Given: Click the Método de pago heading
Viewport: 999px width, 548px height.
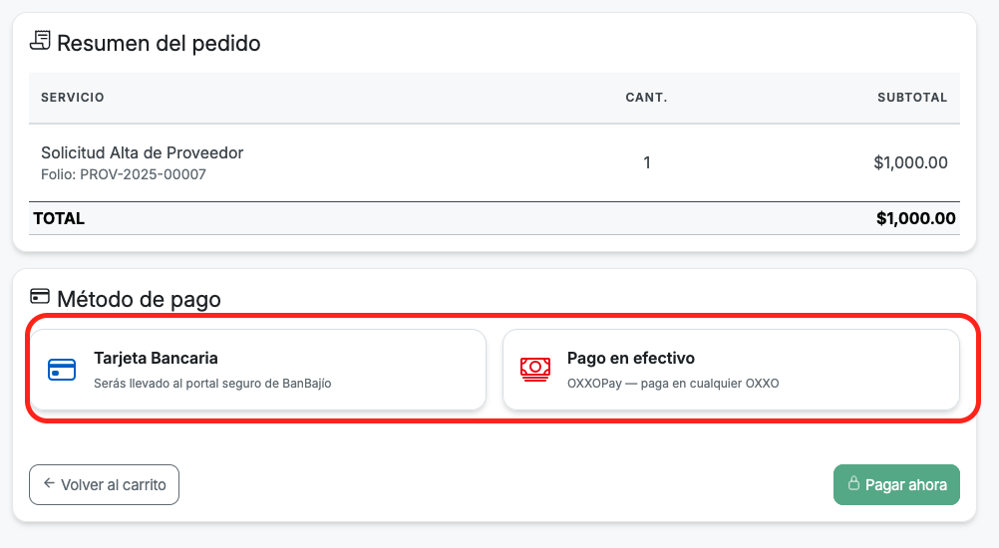Looking at the screenshot, I should [x=139, y=299].
